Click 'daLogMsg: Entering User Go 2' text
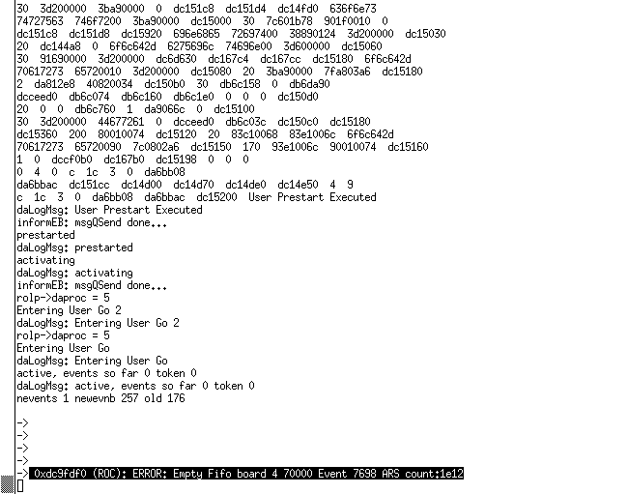Screen dimensions: 628x494 (98, 323)
